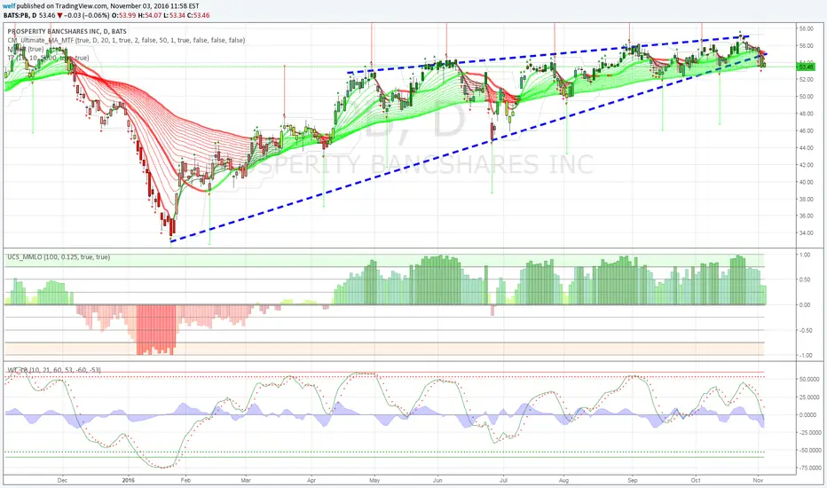The image size is (827, 488).
Task: Select the CM_Ultimate_MA_MTF indicator label
Action: [x=126, y=40]
